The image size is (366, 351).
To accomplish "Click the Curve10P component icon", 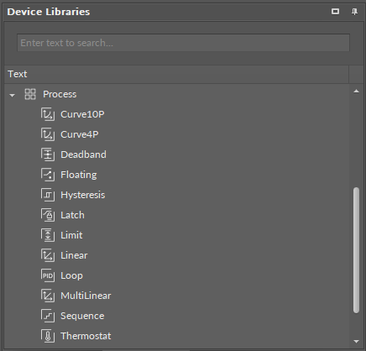I will click(48, 114).
